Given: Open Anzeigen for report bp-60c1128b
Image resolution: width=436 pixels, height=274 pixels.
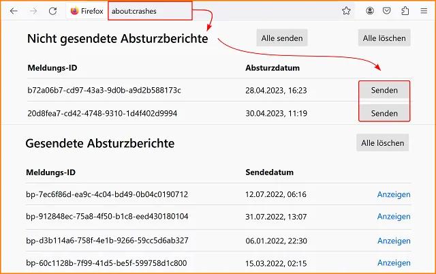Looking at the screenshot, I should [x=394, y=262].
